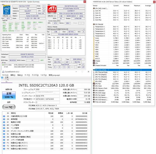This screenshot has width=156, height=154.
Task: Click the status orb for SMART ID C0
Action: click(4, 131)
